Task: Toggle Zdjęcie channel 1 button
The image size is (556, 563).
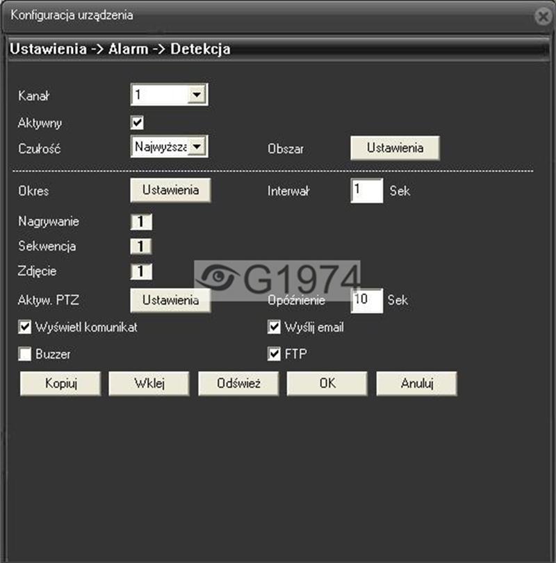Action: point(141,271)
